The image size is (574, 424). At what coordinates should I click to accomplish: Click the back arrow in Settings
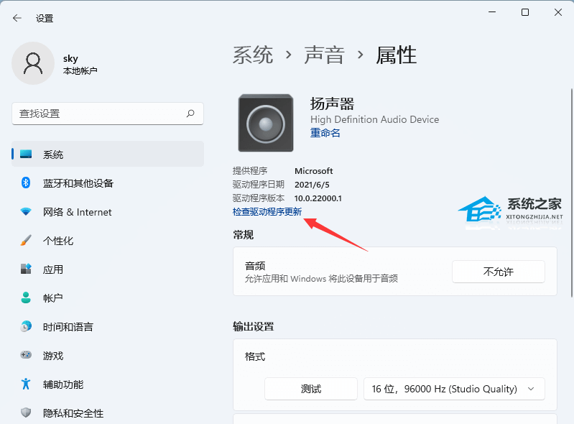click(x=17, y=18)
